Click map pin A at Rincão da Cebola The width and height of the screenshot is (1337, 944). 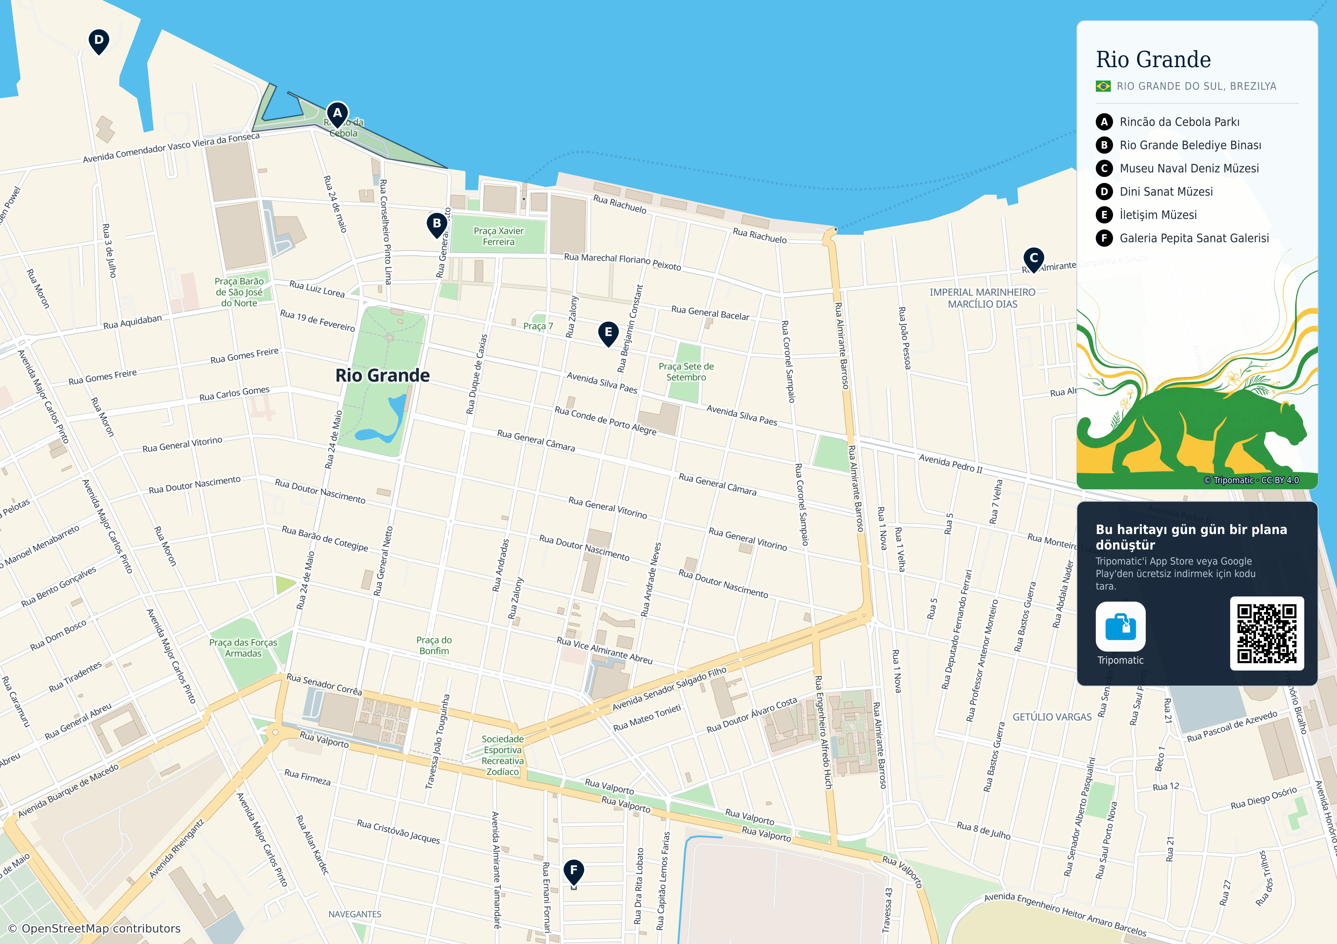pyautogui.click(x=337, y=114)
